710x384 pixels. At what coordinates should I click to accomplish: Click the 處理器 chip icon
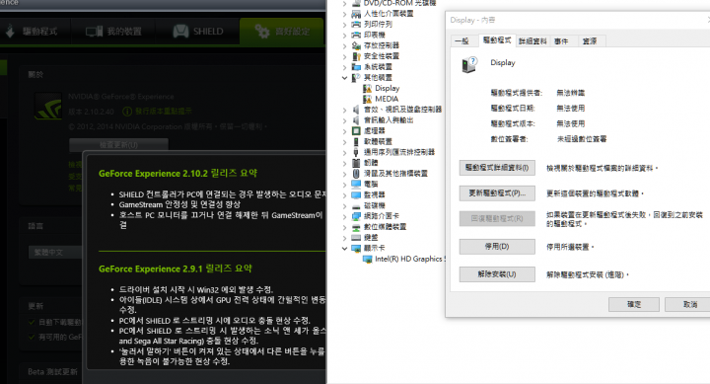tap(356, 131)
